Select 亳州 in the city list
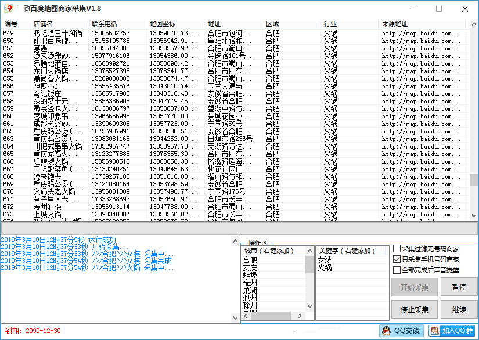The height and width of the screenshot is (340, 479). [x=250, y=283]
